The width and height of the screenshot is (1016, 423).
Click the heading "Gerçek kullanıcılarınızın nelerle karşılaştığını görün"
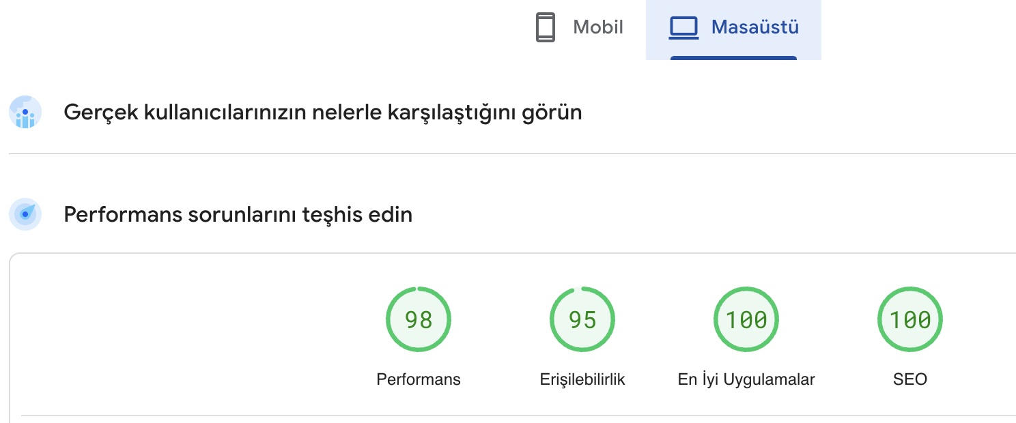(323, 113)
